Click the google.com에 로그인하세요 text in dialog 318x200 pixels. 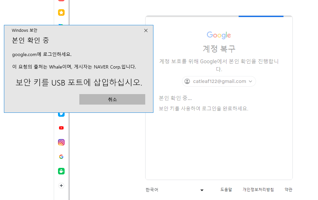click(42, 54)
